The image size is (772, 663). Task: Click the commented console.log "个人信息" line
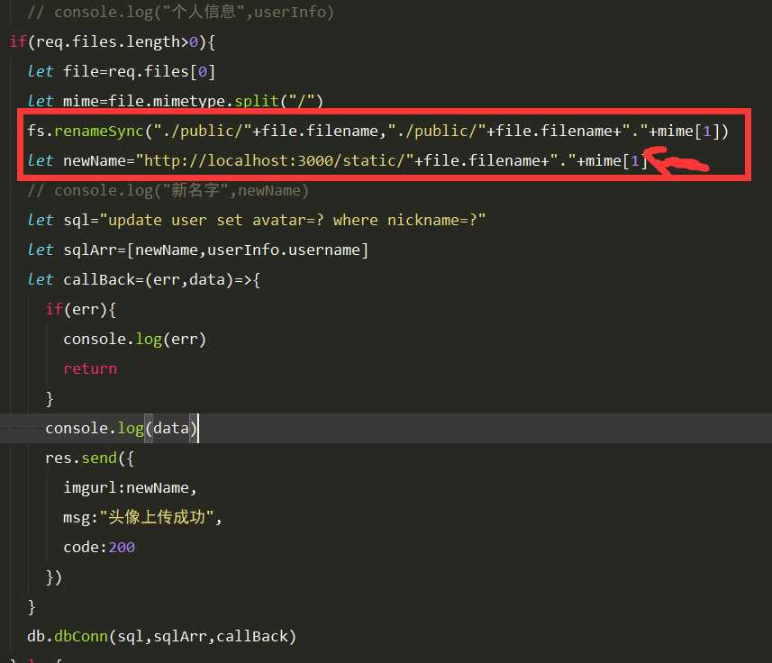tap(180, 13)
